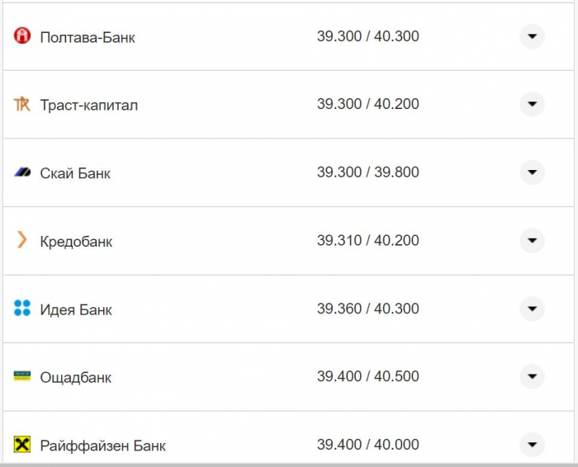Show details for Райффайзен Банк
Screen dimensions: 578x467
[x=532, y=444]
